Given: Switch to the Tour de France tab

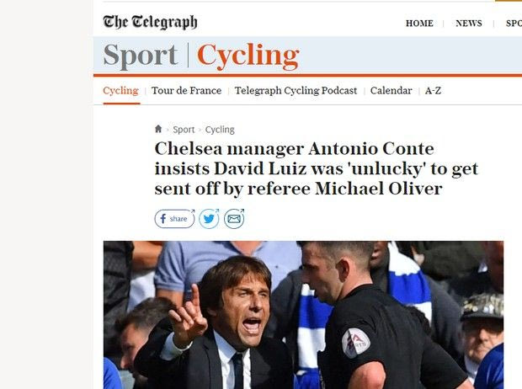Looking at the screenshot, I should tap(186, 91).
